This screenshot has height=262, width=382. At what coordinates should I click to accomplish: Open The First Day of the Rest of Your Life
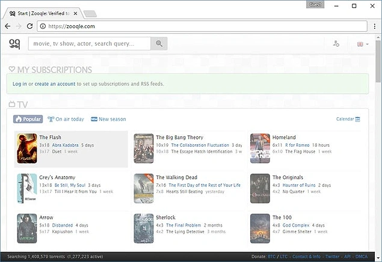[205, 185]
